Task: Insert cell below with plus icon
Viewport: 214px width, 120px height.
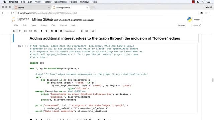Action: 20,31
